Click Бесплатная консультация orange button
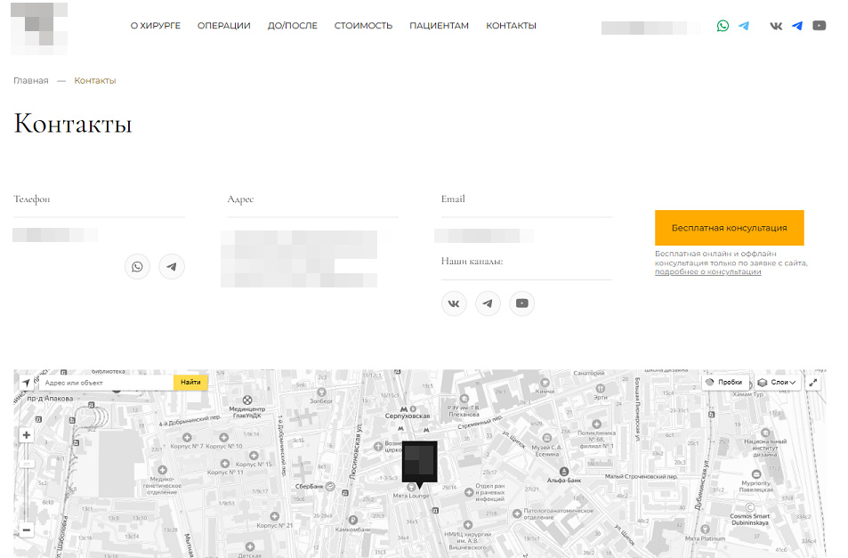Image resolution: width=848 pixels, height=558 pixels. click(x=730, y=228)
